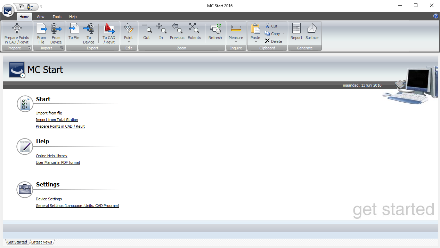The width and height of the screenshot is (440, 248).
Task: Export points To CAD / Revit
Action: click(109, 34)
